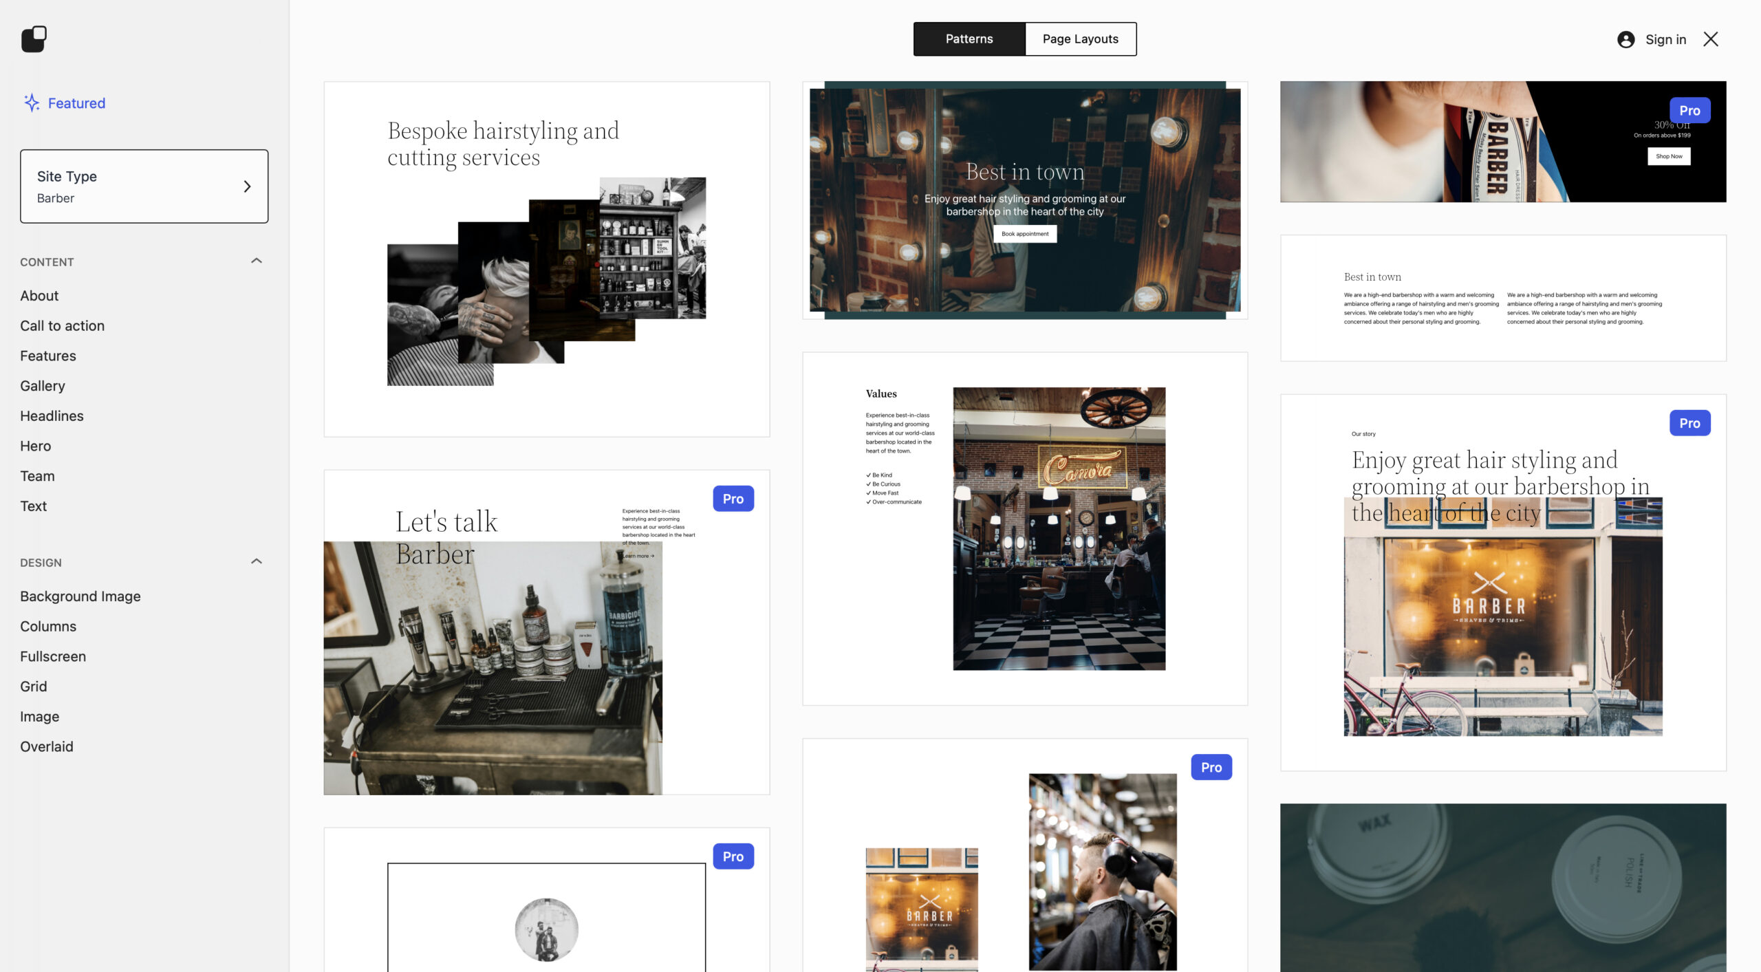Switch to the Patterns tab

coord(969,39)
